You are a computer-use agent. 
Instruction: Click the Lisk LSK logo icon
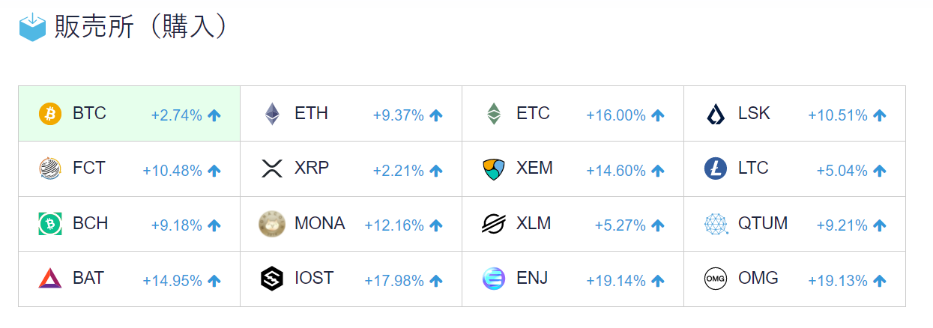(x=715, y=114)
